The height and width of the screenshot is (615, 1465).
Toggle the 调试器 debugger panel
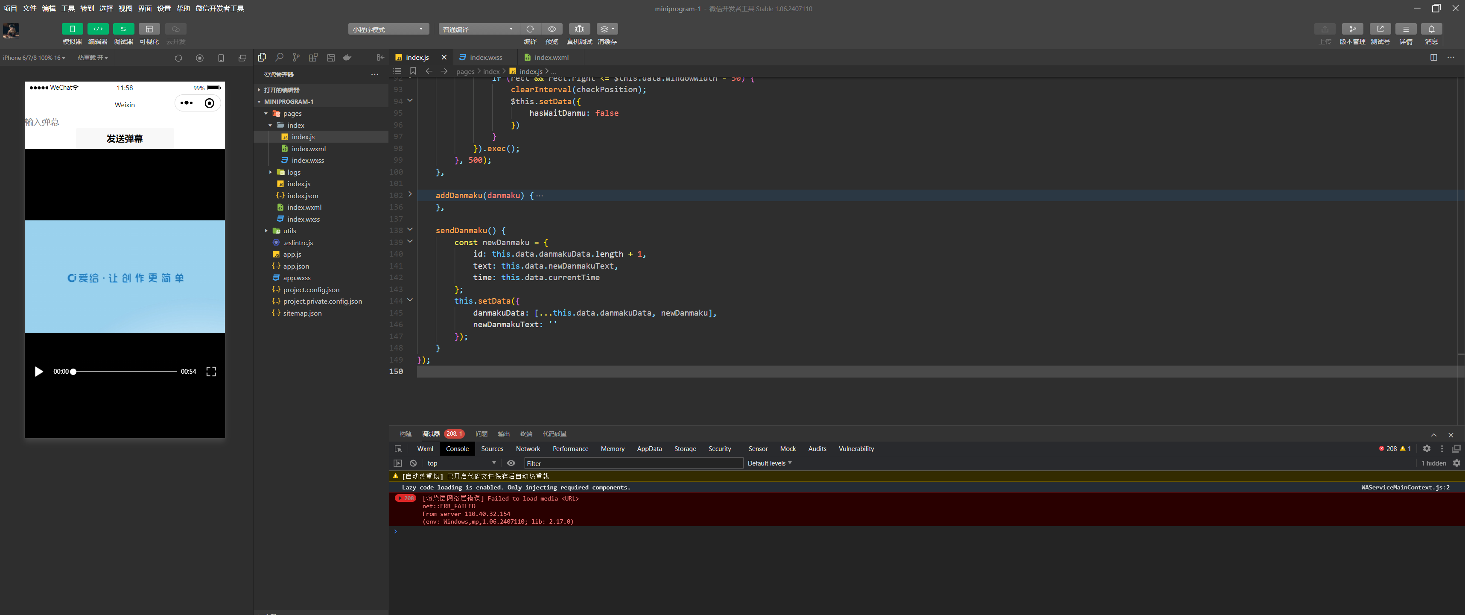(123, 29)
